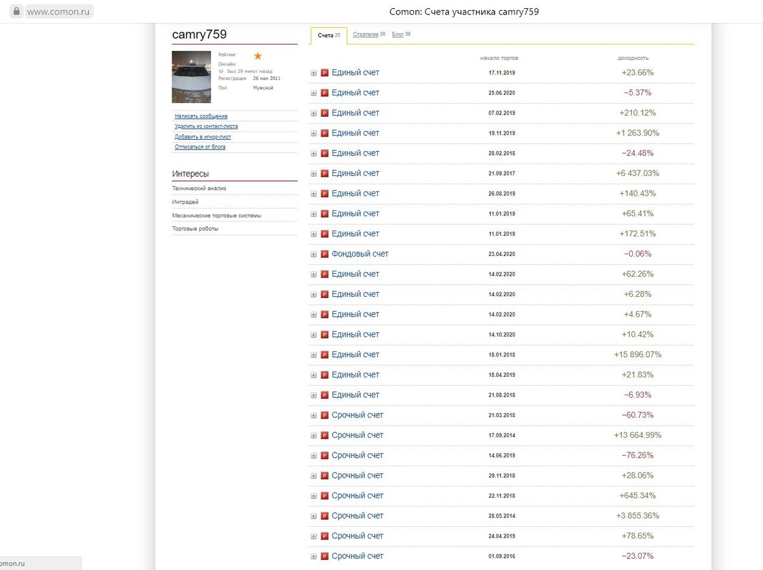The width and height of the screenshot is (763, 570).
Task: Expand the Срочный счет row dated 28.05.2014
Action: point(313,516)
